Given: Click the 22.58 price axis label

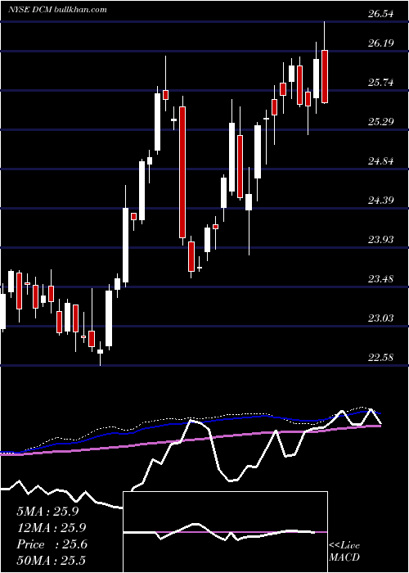Looking at the screenshot, I should [381, 357].
